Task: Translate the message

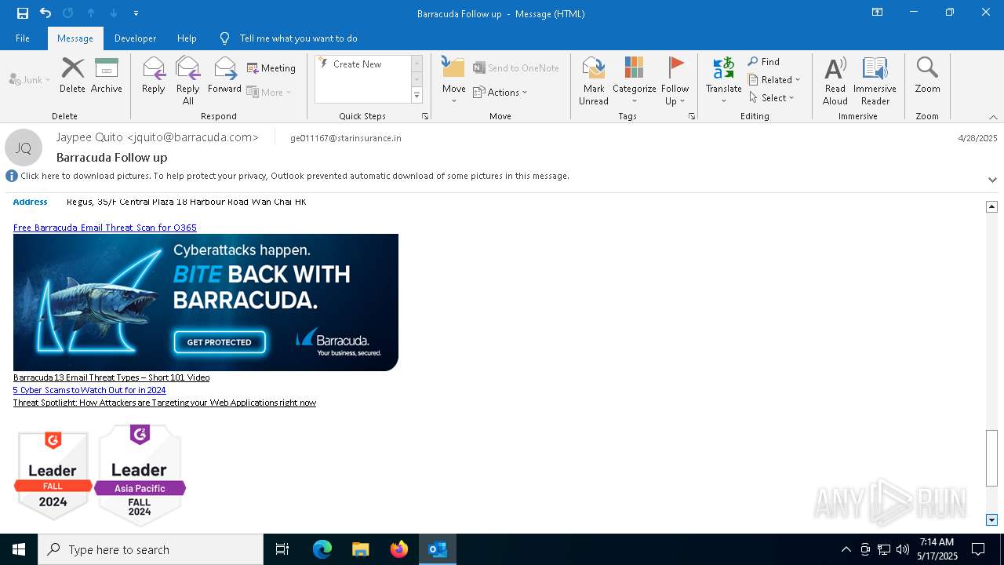Action: point(723,81)
